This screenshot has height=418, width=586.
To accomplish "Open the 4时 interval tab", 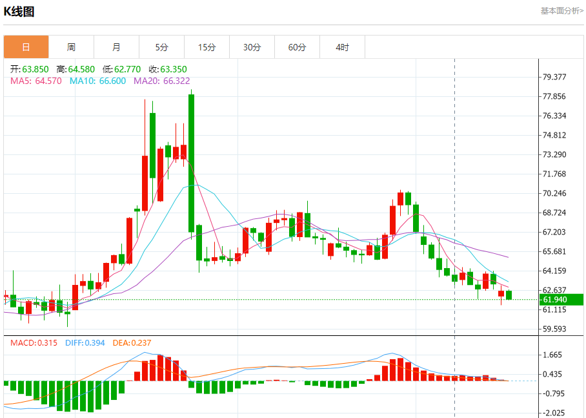I will (x=342, y=47).
